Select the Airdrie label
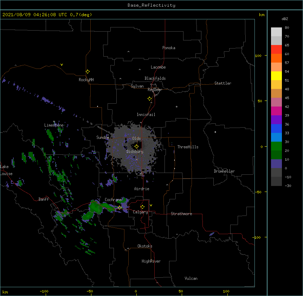The height and width of the screenshot is (296, 303). (x=142, y=189)
